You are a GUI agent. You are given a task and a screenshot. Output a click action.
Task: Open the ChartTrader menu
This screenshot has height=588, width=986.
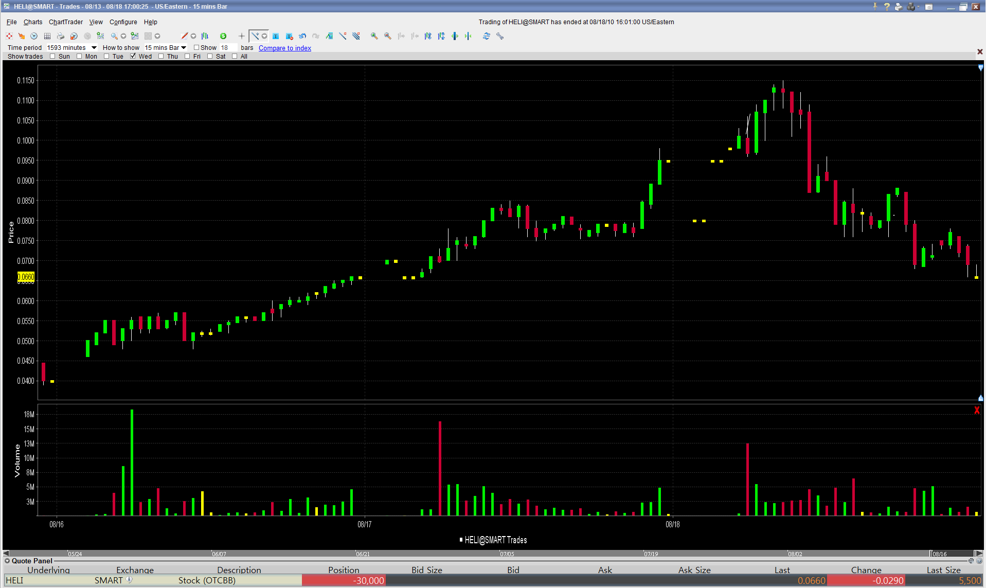(x=66, y=22)
